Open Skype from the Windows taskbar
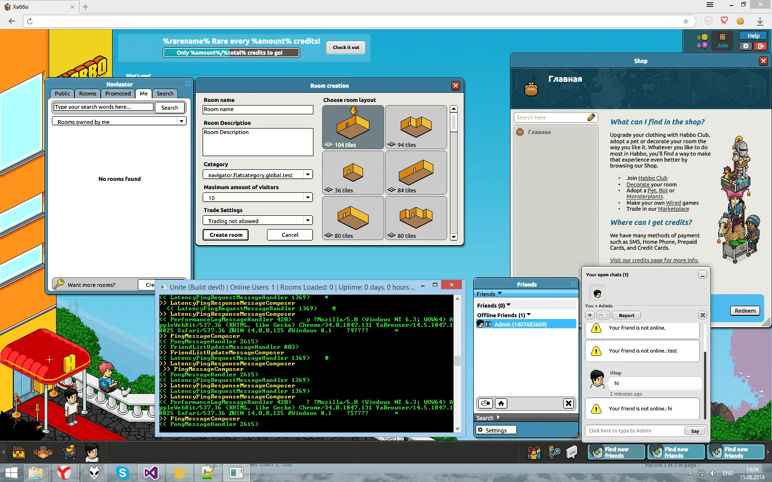This screenshot has width=772, height=482. tap(122, 472)
